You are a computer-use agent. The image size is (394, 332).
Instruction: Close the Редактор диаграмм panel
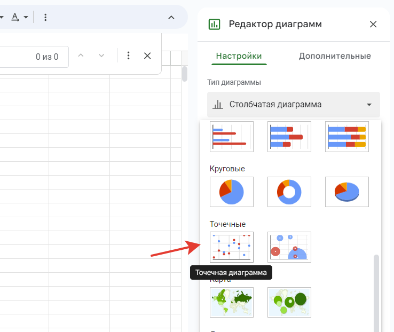[373, 24]
